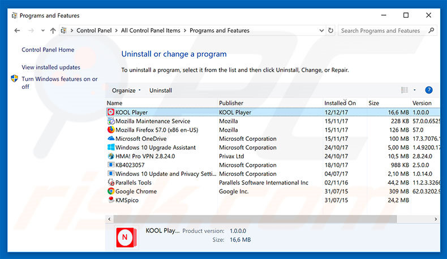447x259 pixels.
Task: Click the Windows 10 Update and Privacy Settings icon
Action: (110, 174)
